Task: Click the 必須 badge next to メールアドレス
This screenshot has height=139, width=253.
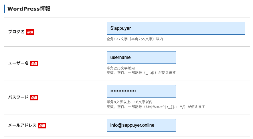Action: (42, 125)
